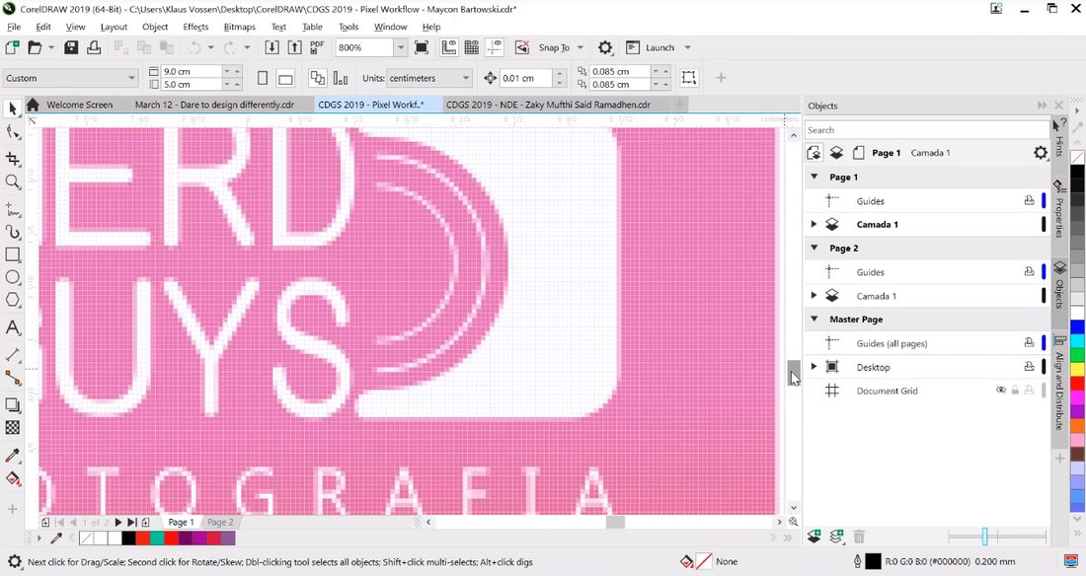Go to Page 2 via the page tab

tap(219, 522)
